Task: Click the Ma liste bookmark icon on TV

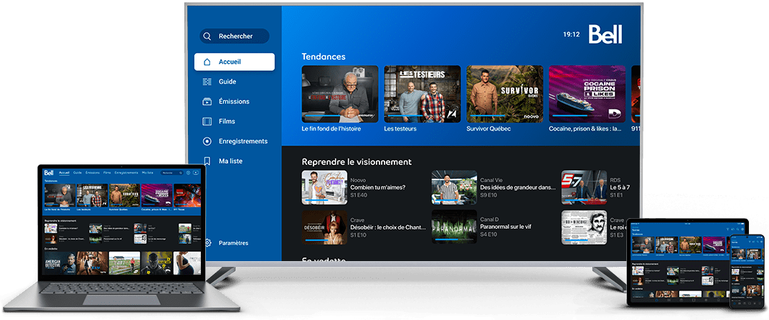Action: [207, 161]
